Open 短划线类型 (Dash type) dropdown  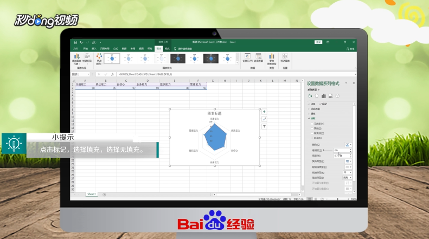pos(348,167)
